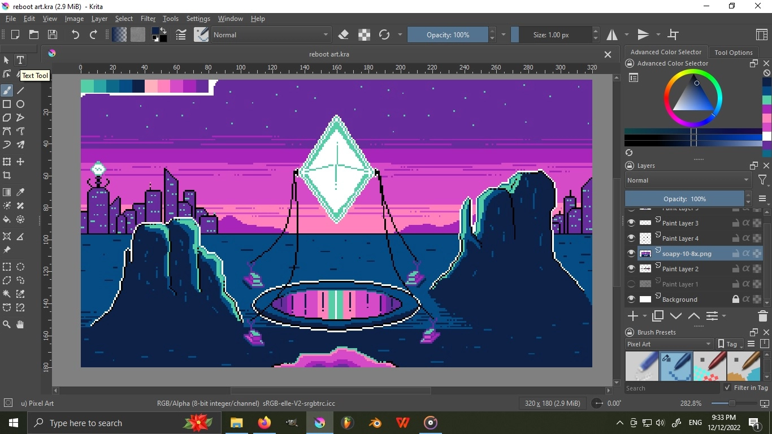Screen dimensions: 772x434
Task: Switch to the Tool Options tab
Action: pyautogui.click(x=733, y=52)
